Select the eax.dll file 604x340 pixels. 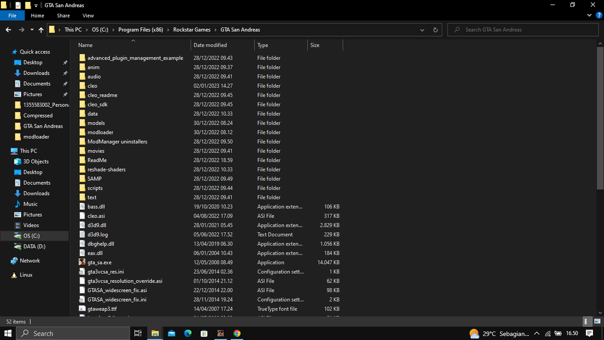point(95,253)
